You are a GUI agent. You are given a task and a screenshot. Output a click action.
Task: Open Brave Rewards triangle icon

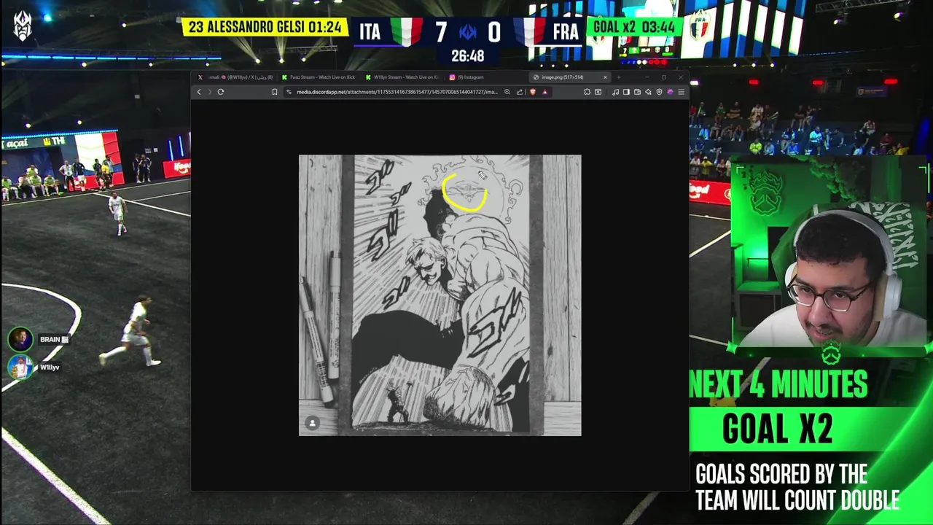544,92
